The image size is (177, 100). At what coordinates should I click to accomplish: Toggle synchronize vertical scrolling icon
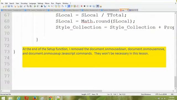tap(56, 6)
